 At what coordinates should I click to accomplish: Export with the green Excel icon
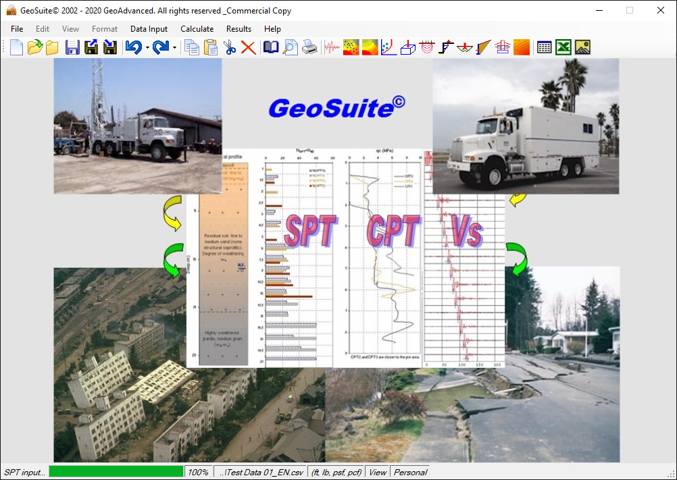[563, 47]
